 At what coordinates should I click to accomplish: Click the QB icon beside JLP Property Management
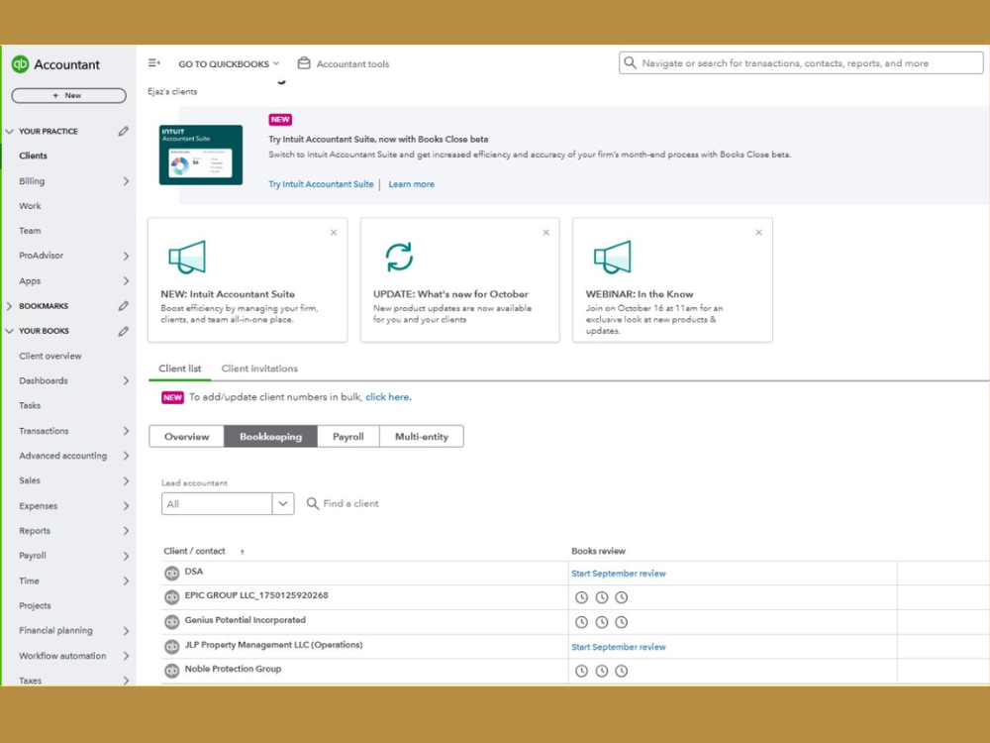coord(171,646)
